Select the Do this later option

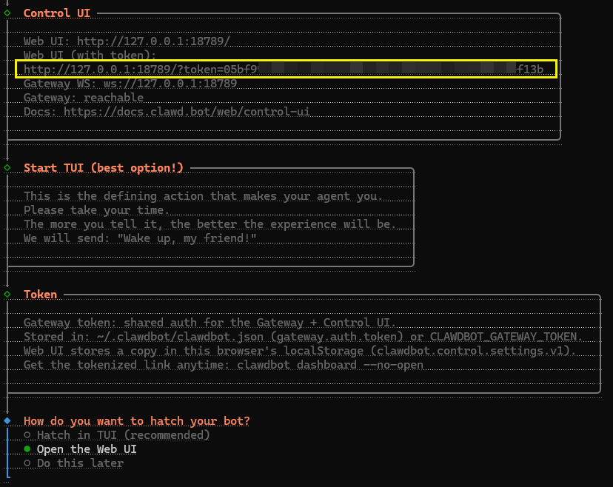79,463
